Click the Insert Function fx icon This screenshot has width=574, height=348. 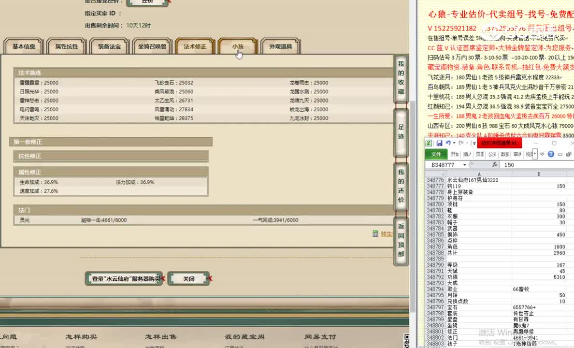tap(496, 164)
